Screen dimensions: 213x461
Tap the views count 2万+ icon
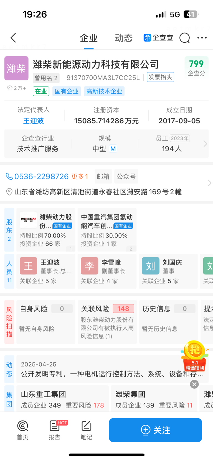(16, 88)
